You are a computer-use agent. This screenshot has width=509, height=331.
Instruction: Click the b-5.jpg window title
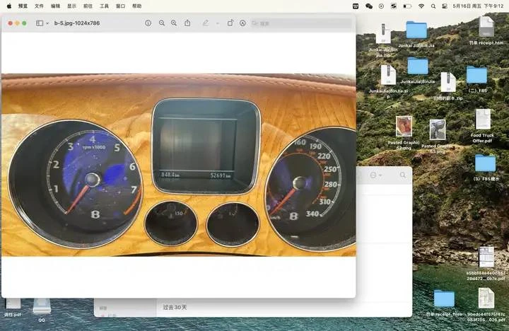(77, 23)
